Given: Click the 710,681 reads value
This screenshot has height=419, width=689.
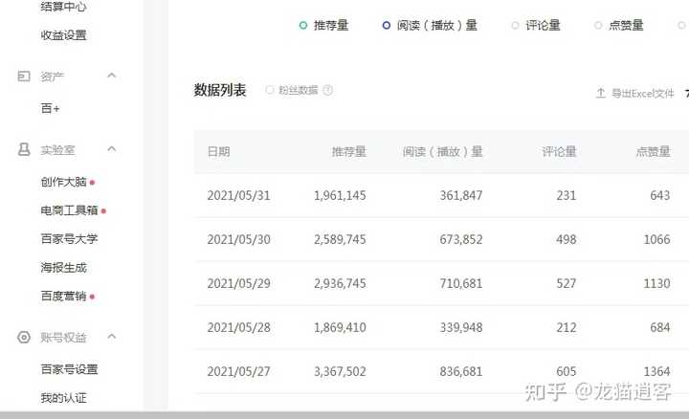Looking at the screenshot, I should tap(461, 283).
